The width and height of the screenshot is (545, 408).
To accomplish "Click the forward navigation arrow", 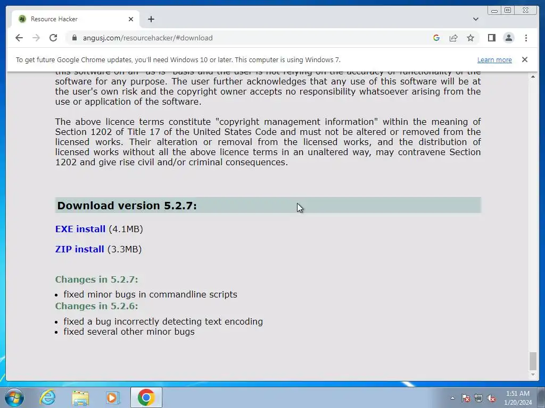I will [x=36, y=38].
